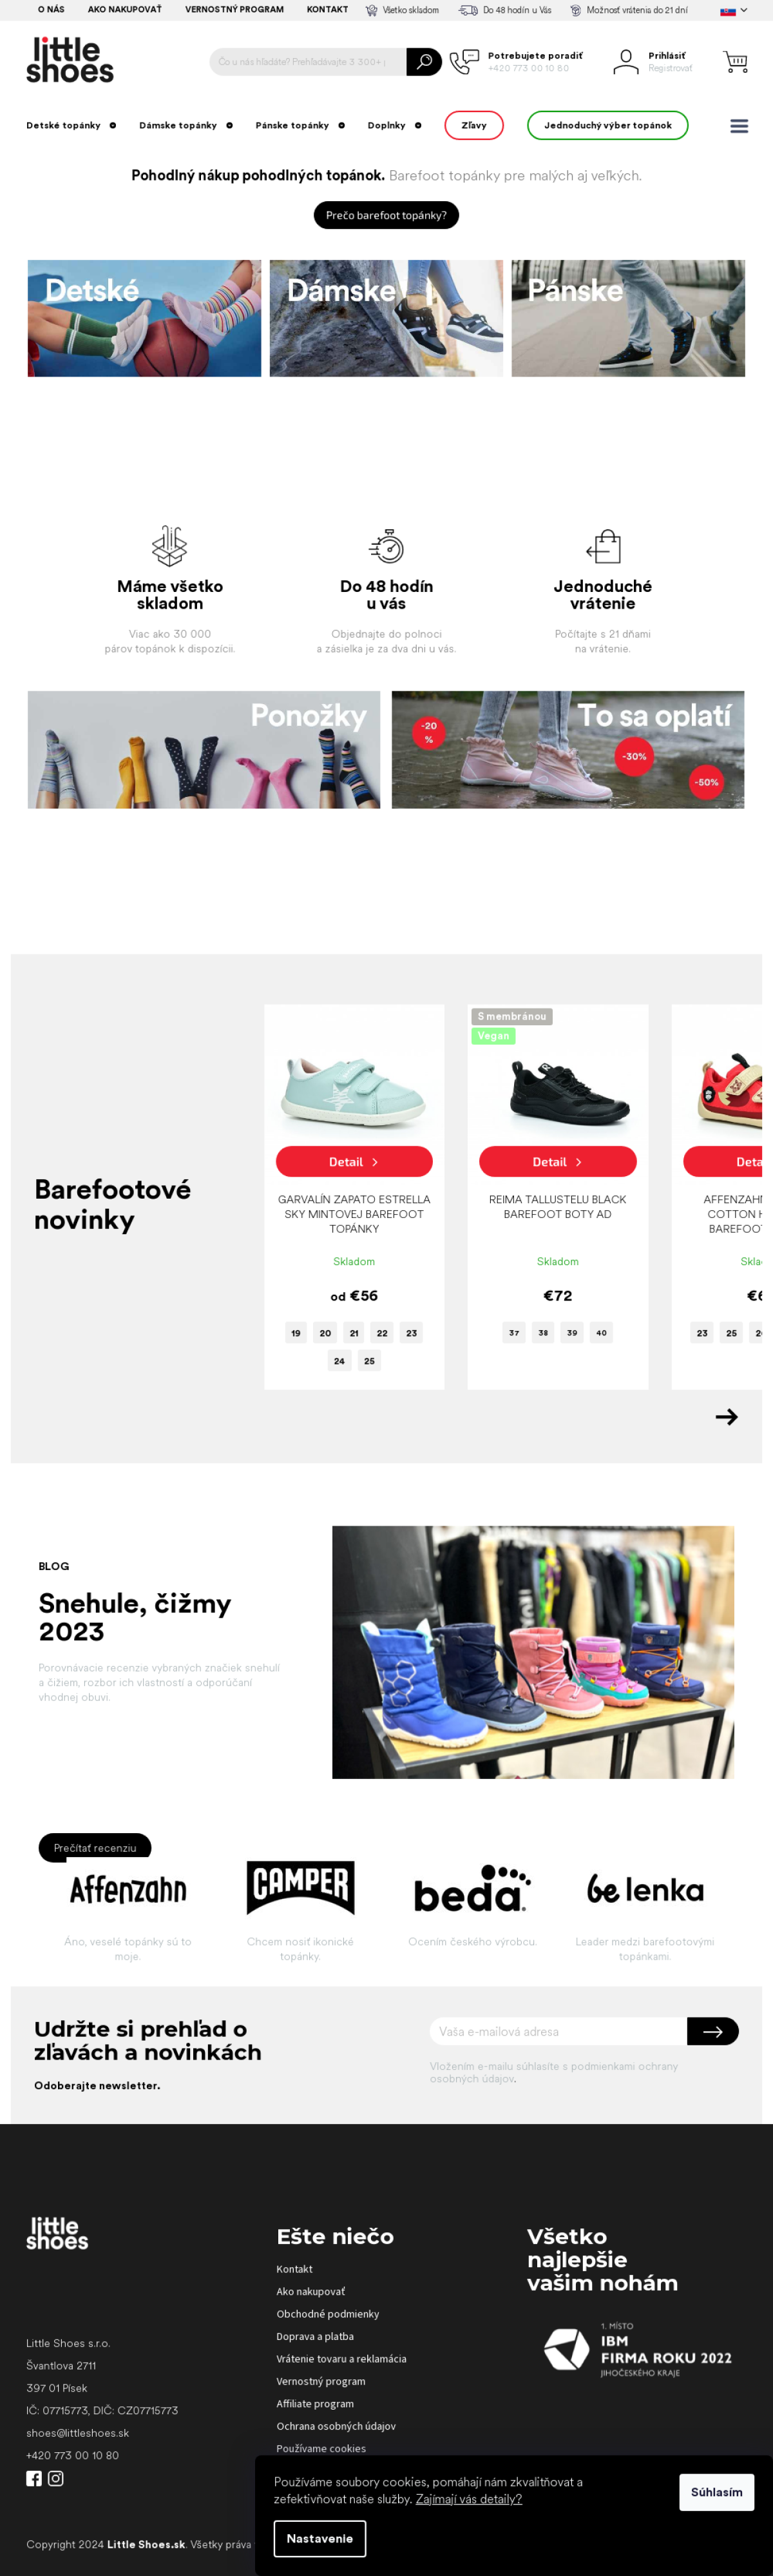Open Little Shoes Facebook page icon

point(34,2478)
